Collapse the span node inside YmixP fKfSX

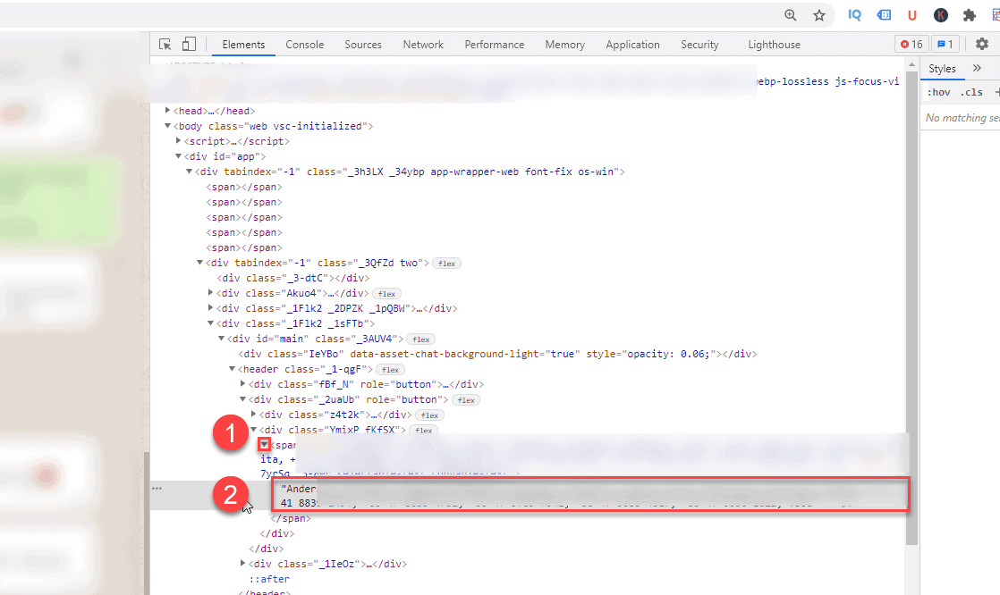(264, 445)
